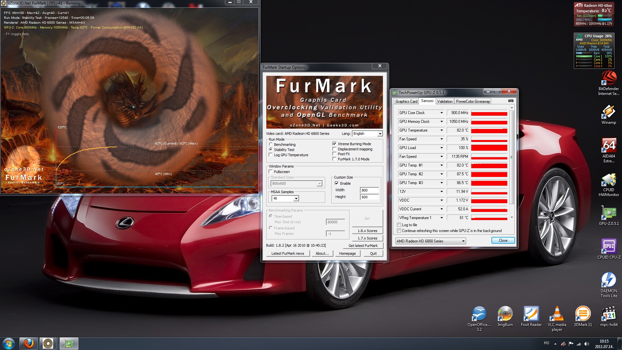Click the GPU-Z screenshot camera icon
This screenshot has width=622, height=350.
click(511, 101)
